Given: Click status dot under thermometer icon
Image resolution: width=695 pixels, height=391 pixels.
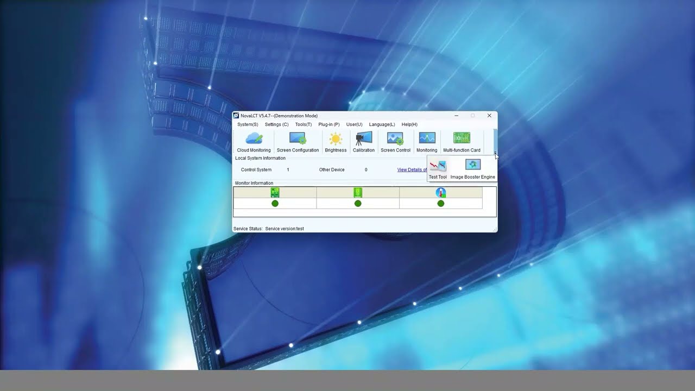Looking at the screenshot, I should point(440,203).
